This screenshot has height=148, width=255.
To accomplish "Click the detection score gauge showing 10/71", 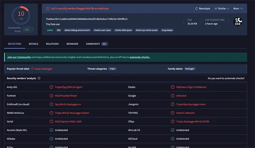I will pyautogui.click(x=21, y=15).
